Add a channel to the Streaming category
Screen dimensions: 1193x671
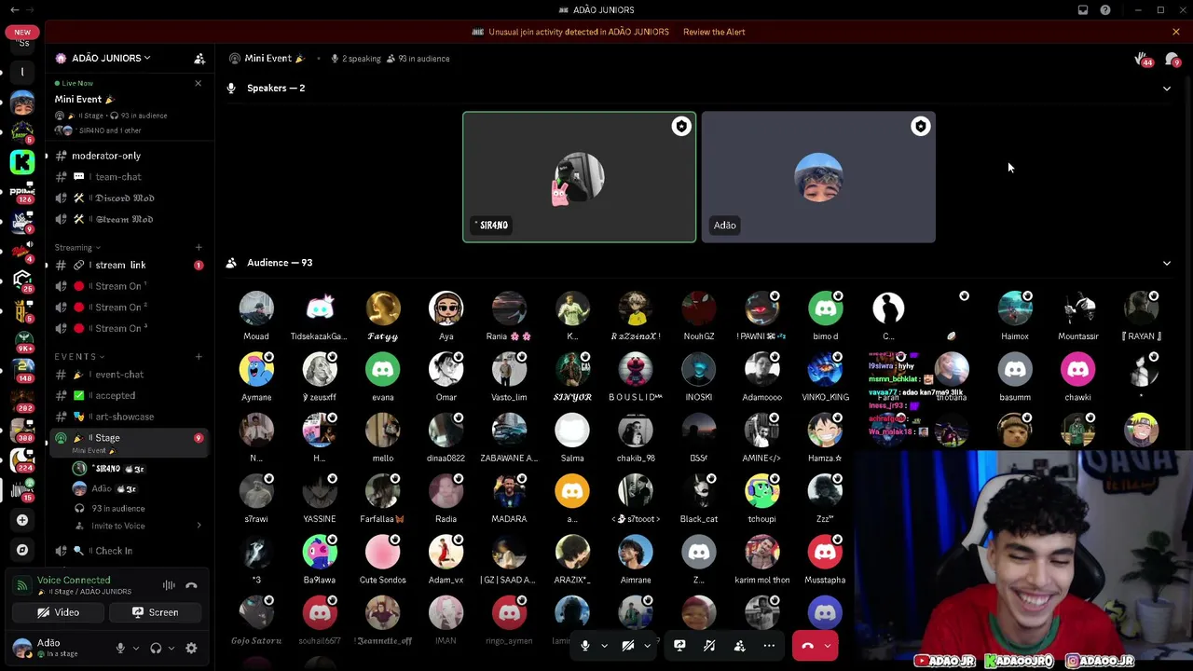click(199, 248)
